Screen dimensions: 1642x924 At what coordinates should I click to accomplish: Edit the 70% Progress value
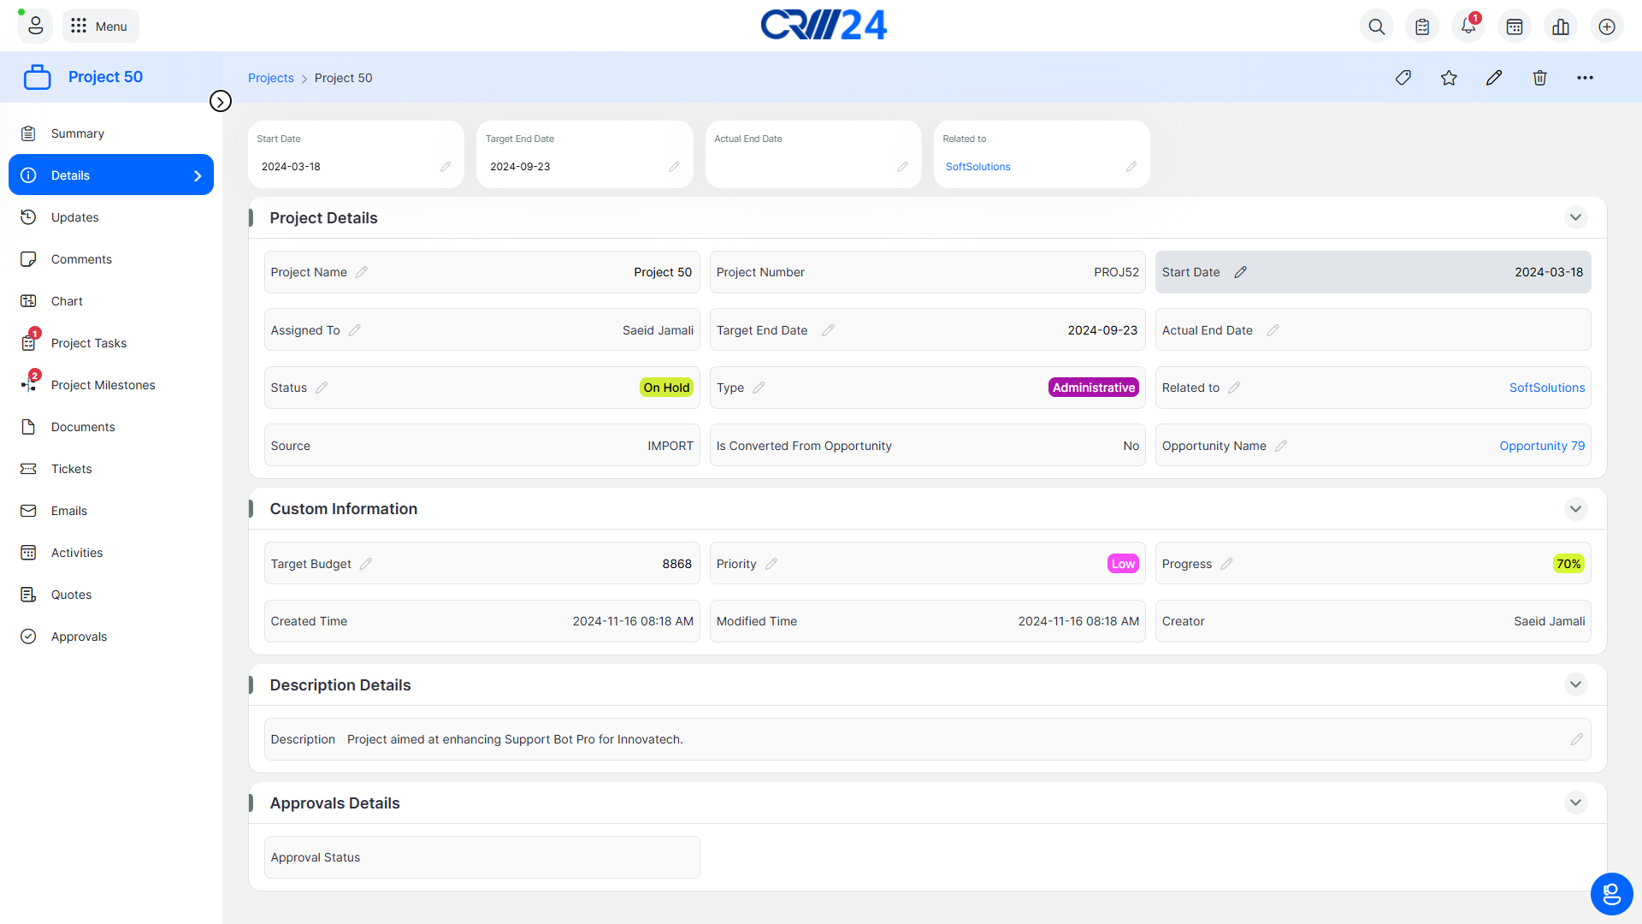point(1226,564)
